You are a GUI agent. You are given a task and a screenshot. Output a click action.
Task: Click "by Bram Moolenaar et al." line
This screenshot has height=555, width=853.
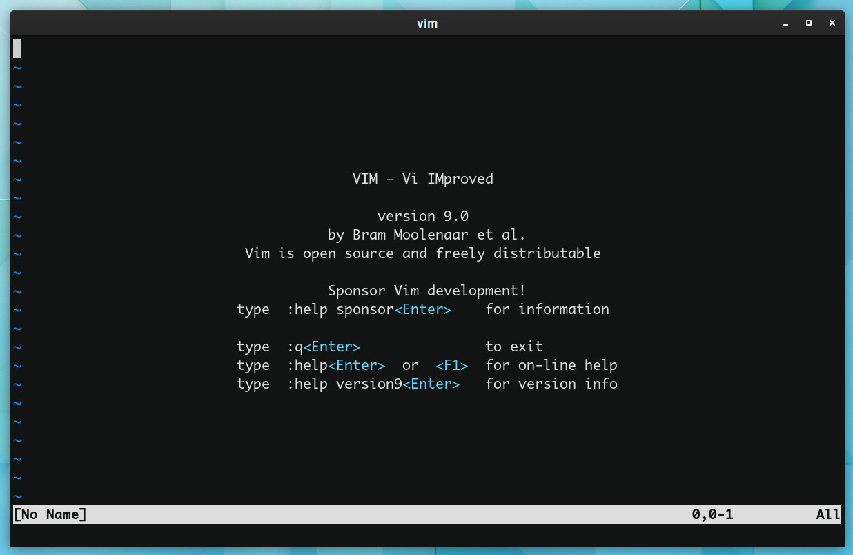click(x=427, y=235)
